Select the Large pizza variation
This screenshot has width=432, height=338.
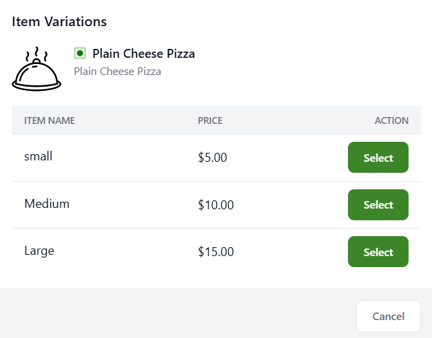click(378, 252)
